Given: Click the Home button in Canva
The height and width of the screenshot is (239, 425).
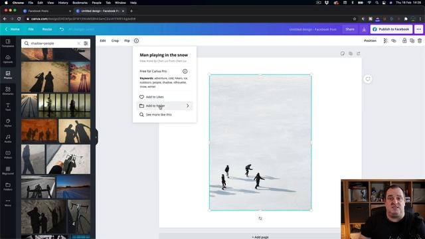Looking at the screenshot, I should pyautogui.click(x=13, y=29).
